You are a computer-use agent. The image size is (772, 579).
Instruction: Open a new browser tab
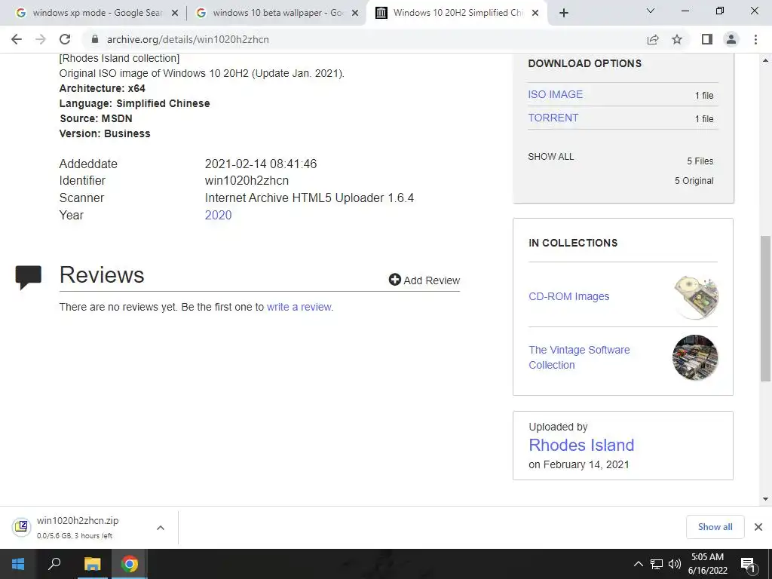[564, 13]
